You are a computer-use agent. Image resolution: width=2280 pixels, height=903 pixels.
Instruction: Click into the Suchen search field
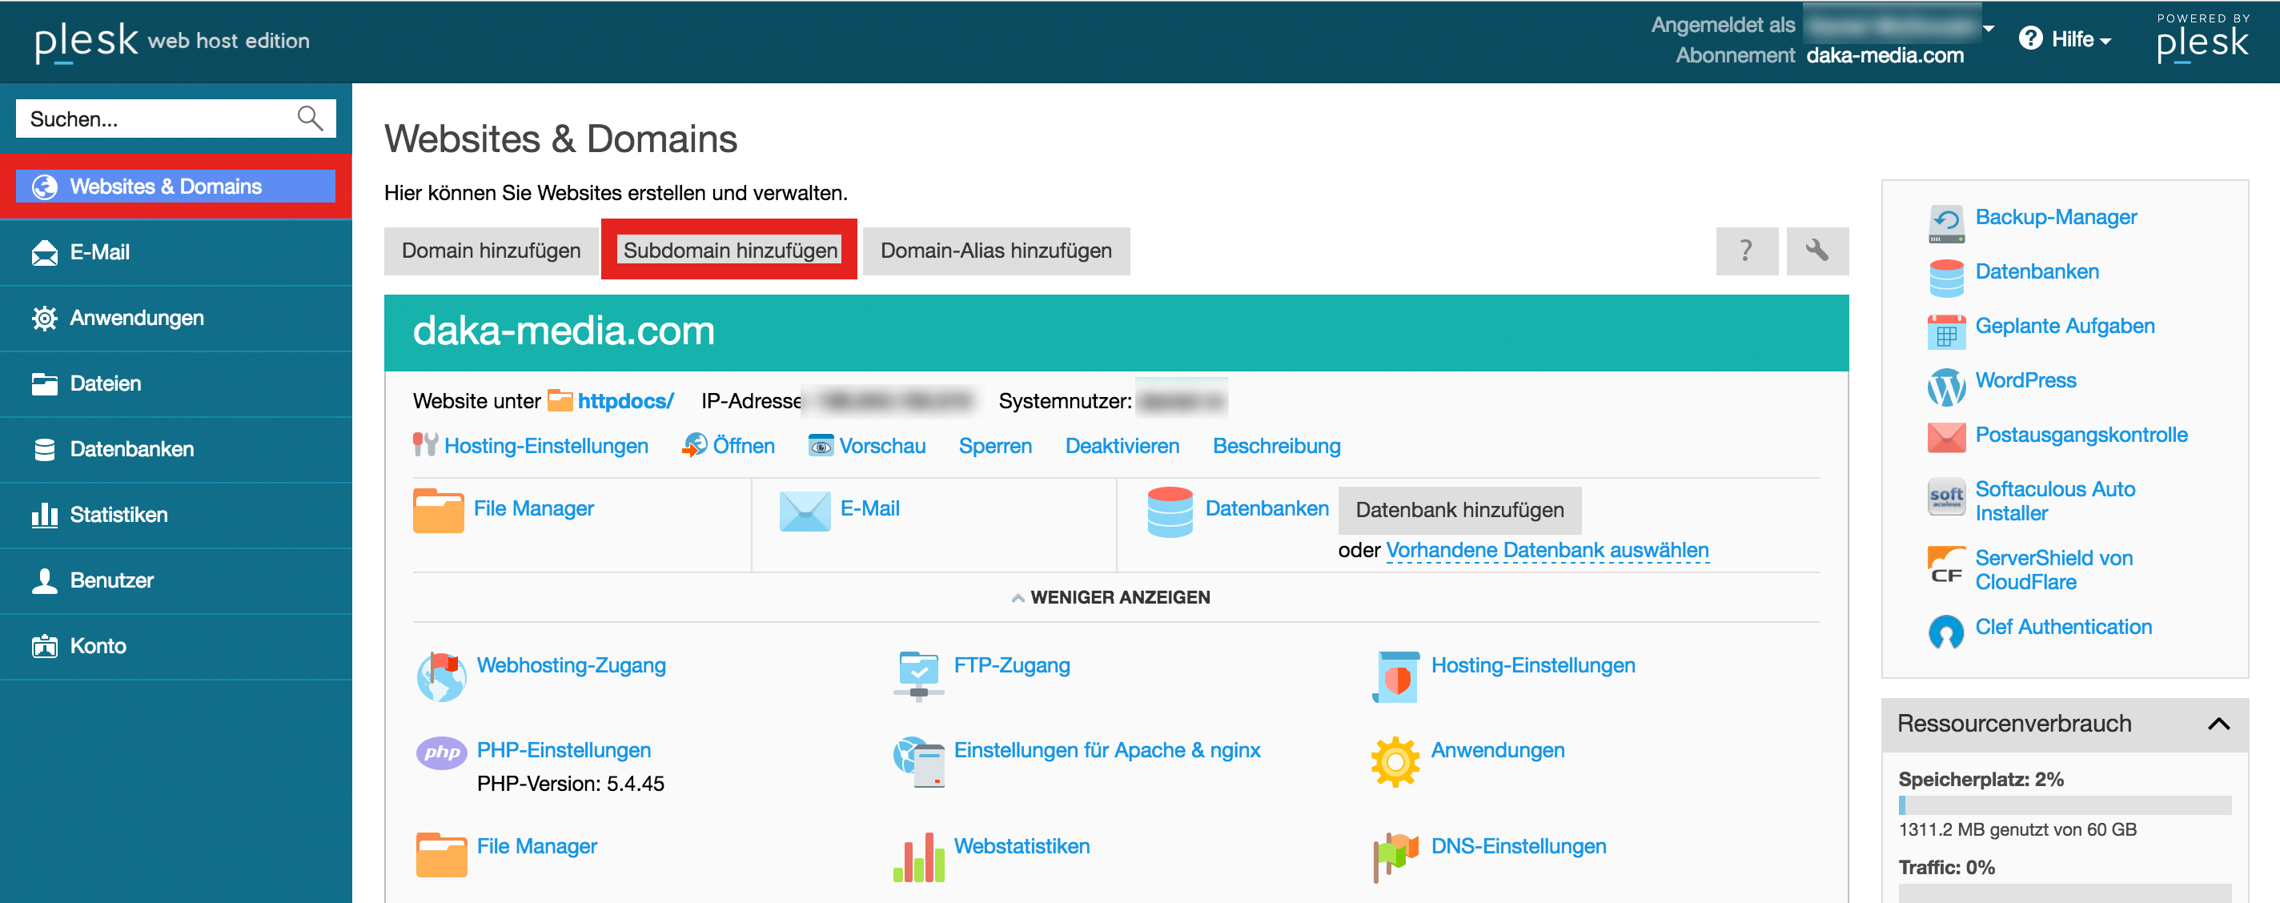pyautogui.click(x=155, y=118)
